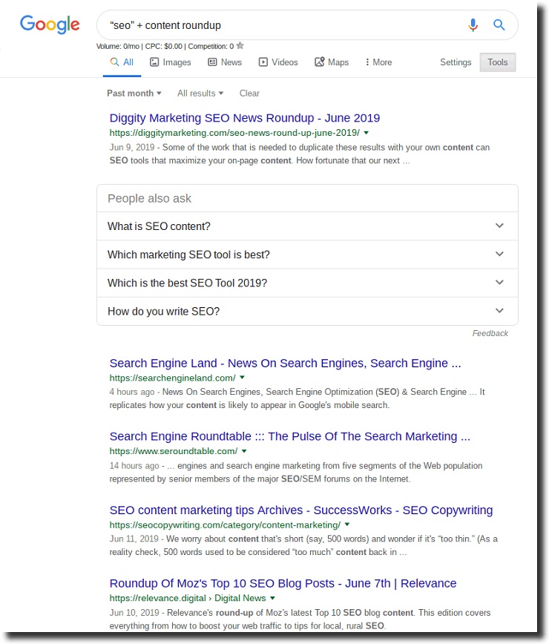This screenshot has width=549, height=644.
Task: Click the three-dot icon beside More
Action: [367, 62]
